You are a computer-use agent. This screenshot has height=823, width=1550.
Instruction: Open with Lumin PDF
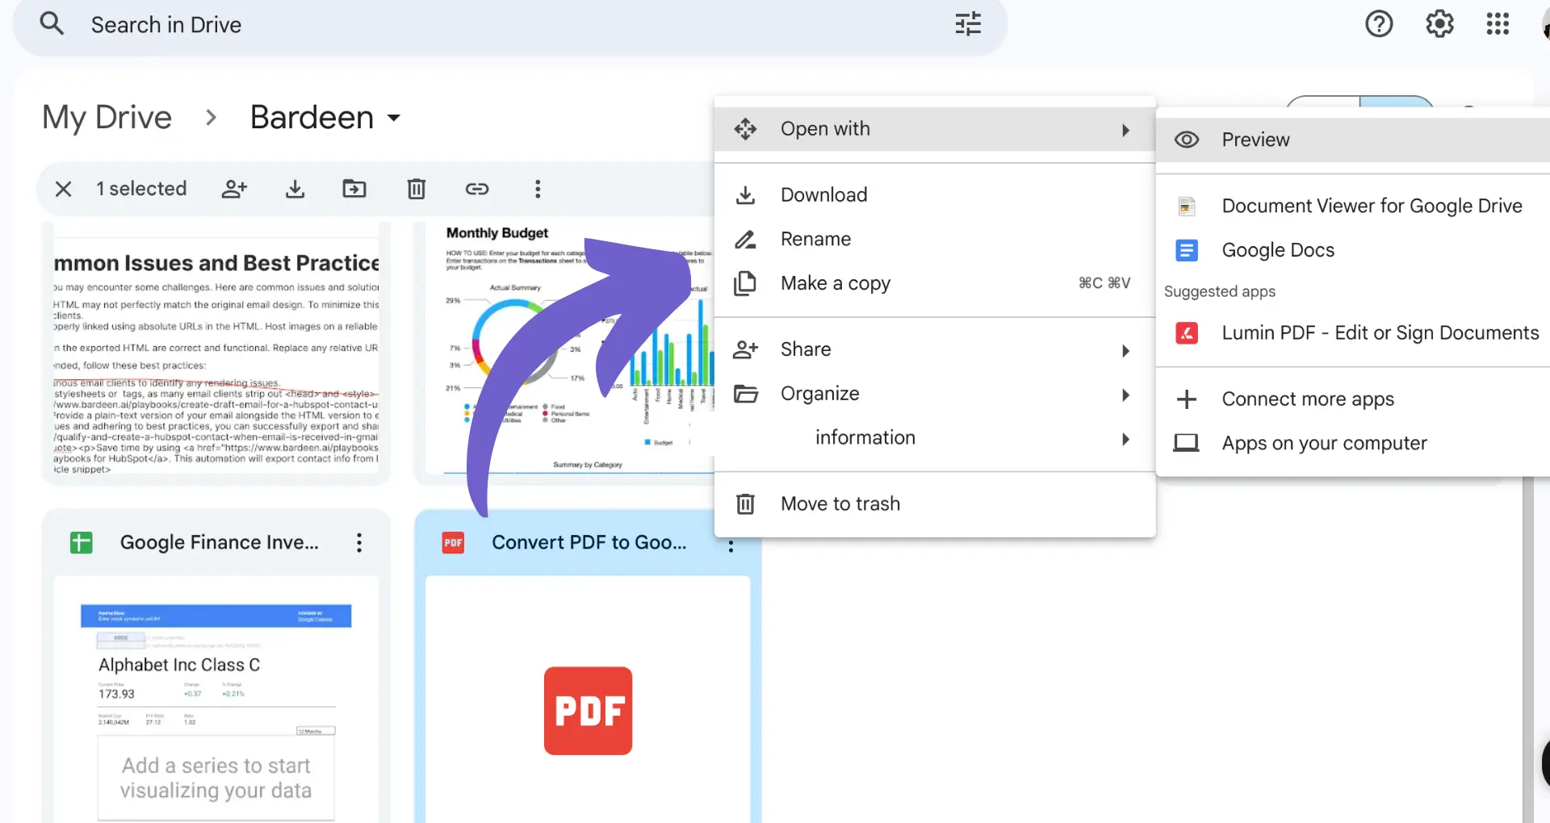1353,332
